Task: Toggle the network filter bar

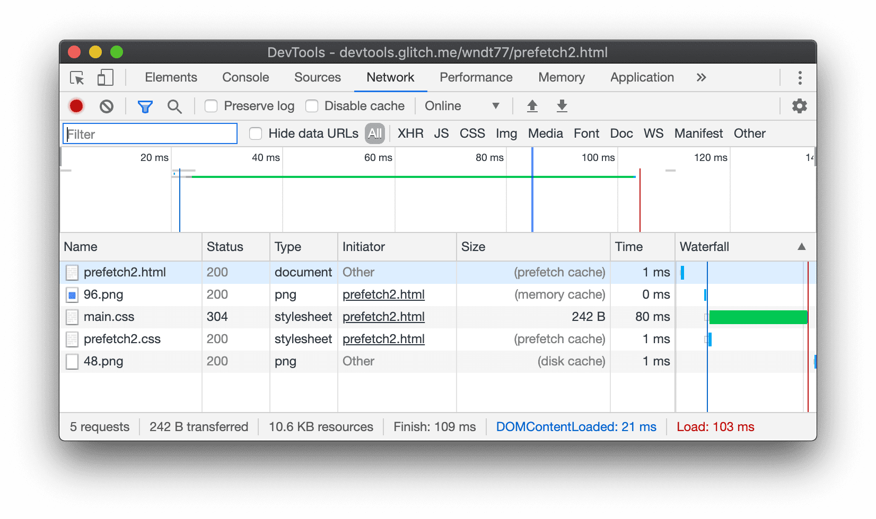Action: [145, 106]
